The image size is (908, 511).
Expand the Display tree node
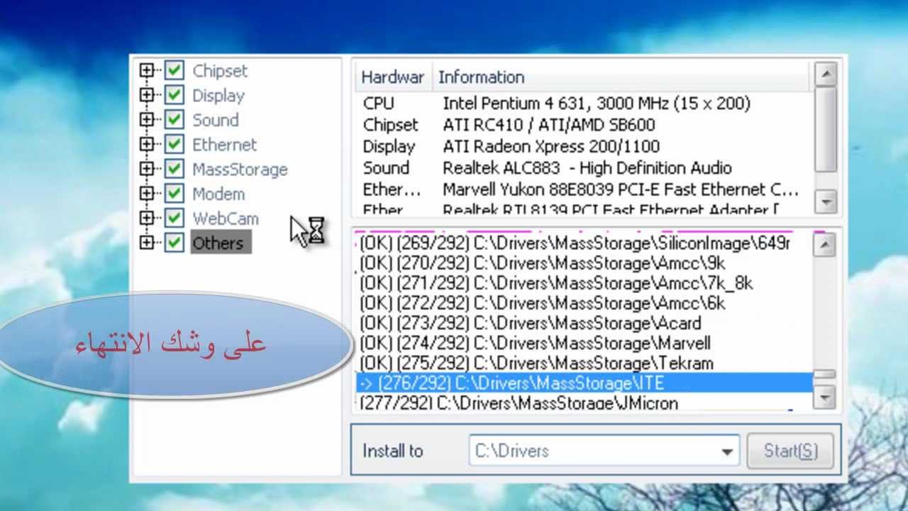click(147, 95)
